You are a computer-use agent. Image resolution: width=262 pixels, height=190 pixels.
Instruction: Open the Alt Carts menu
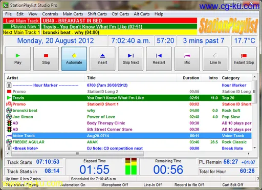142,14
